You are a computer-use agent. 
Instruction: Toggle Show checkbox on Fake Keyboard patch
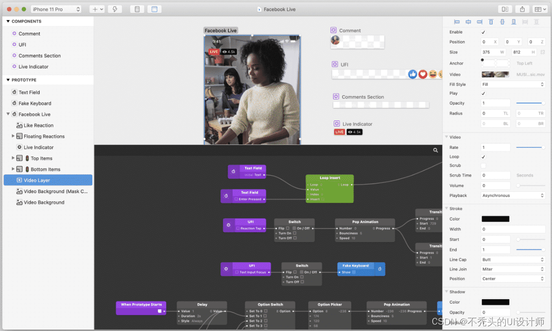point(354,272)
